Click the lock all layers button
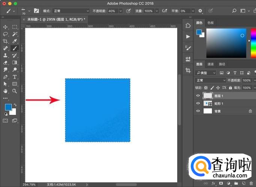This screenshot has width=256, height=187. coord(231,88)
